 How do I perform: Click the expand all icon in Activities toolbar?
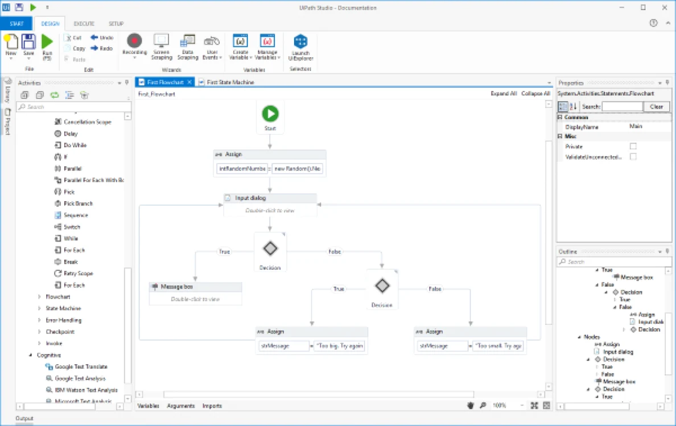(x=24, y=95)
